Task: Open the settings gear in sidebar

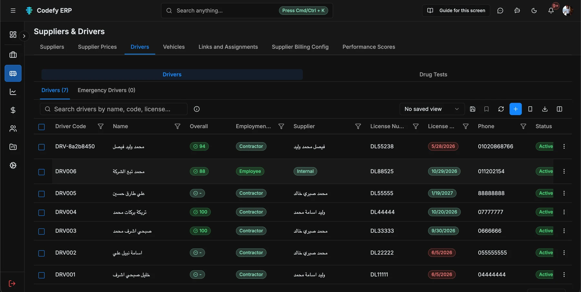Action: click(13, 165)
